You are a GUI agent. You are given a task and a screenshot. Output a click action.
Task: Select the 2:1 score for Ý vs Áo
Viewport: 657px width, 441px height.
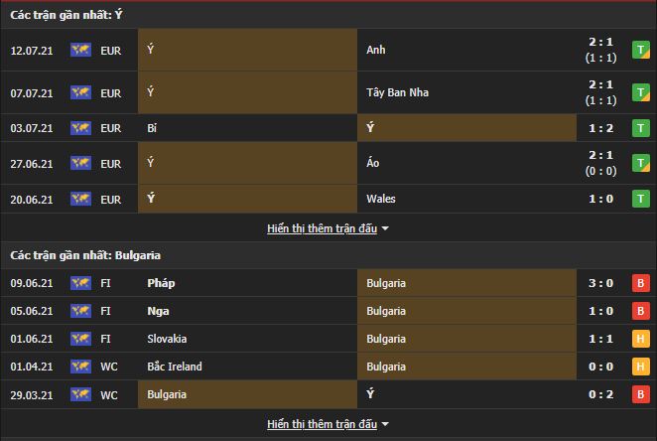tap(599, 156)
